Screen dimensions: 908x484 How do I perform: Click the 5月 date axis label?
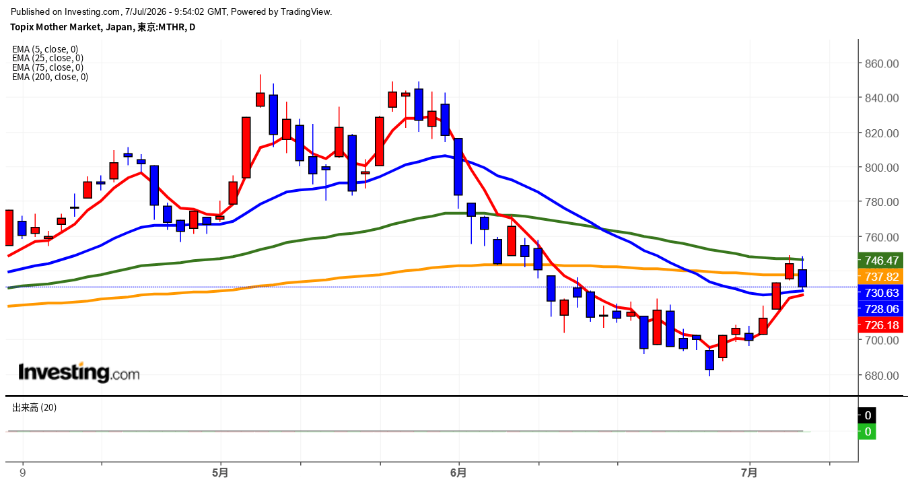click(220, 473)
